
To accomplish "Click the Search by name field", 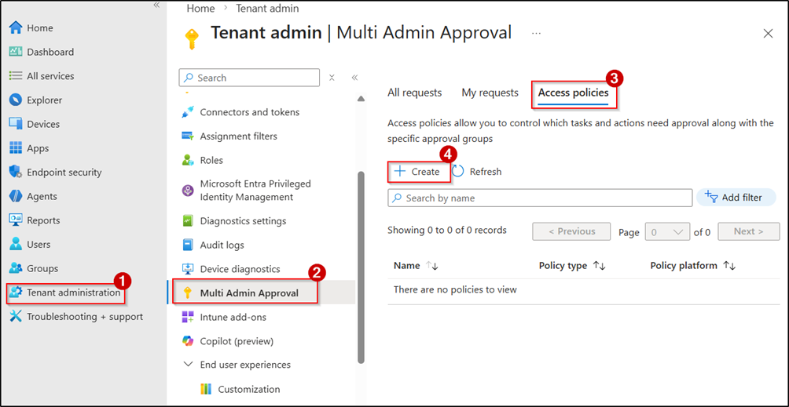I will point(542,198).
